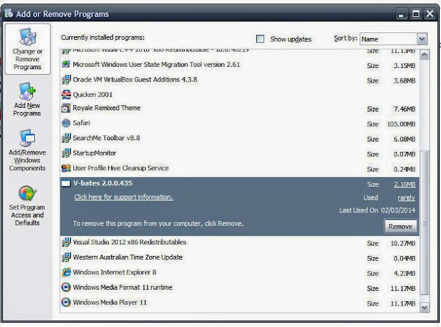Screen dimensions: 441x327
Task: Minimize the Add or Remove Programs window
Action: click(x=402, y=13)
